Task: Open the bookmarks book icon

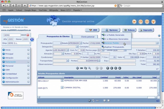Action: pyautogui.click(x=4, y=10)
